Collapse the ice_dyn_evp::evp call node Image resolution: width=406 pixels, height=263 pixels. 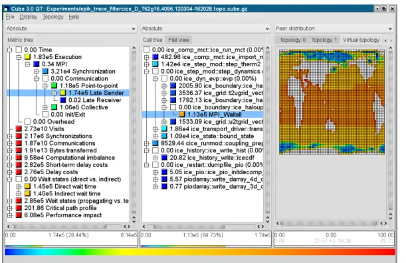click(155, 78)
